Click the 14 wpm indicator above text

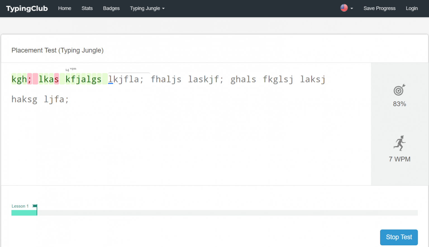(71, 69)
